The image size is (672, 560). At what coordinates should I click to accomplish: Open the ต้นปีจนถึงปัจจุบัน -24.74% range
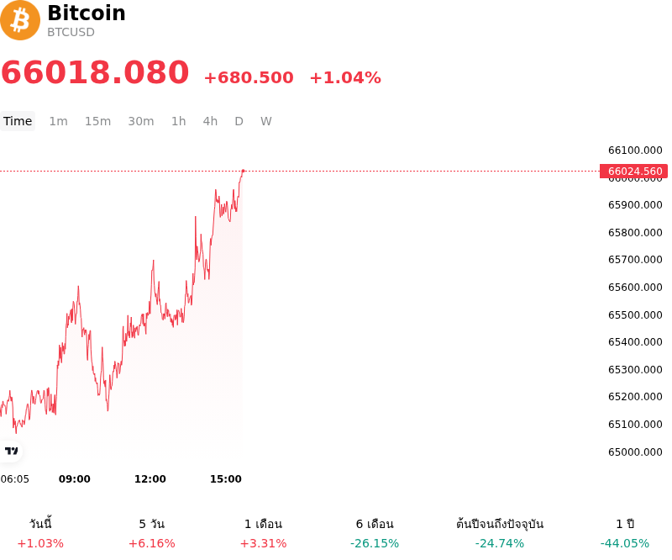(500, 533)
